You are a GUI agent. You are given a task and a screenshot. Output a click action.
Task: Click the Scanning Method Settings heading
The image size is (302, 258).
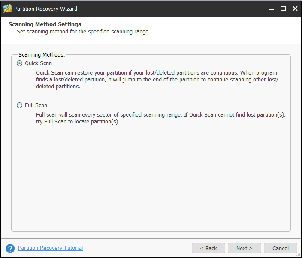45,24
